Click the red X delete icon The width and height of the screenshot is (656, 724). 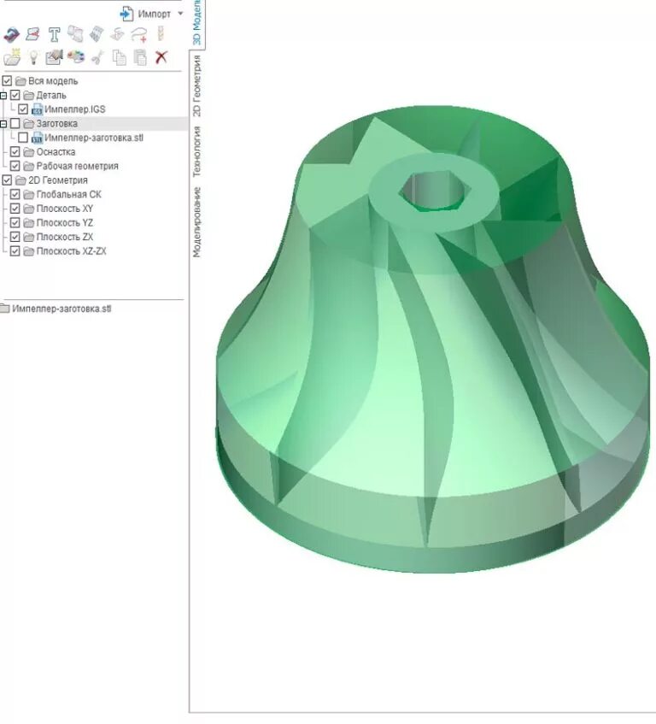pyautogui.click(x=161, y=57)
